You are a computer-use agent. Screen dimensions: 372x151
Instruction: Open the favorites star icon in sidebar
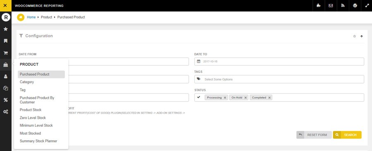[x=6, y=29]
